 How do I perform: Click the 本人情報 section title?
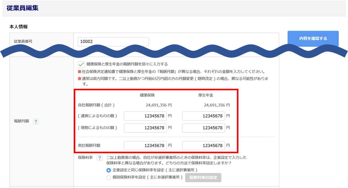pos(19,27)
